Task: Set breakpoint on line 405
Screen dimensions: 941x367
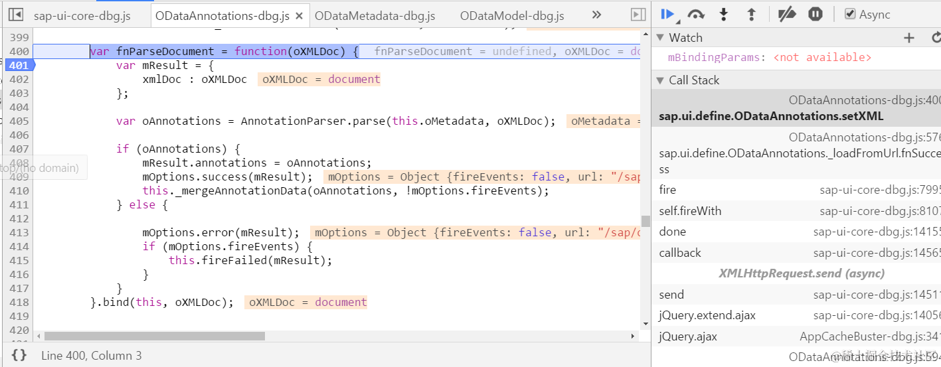Action: (x=20, y=121)
